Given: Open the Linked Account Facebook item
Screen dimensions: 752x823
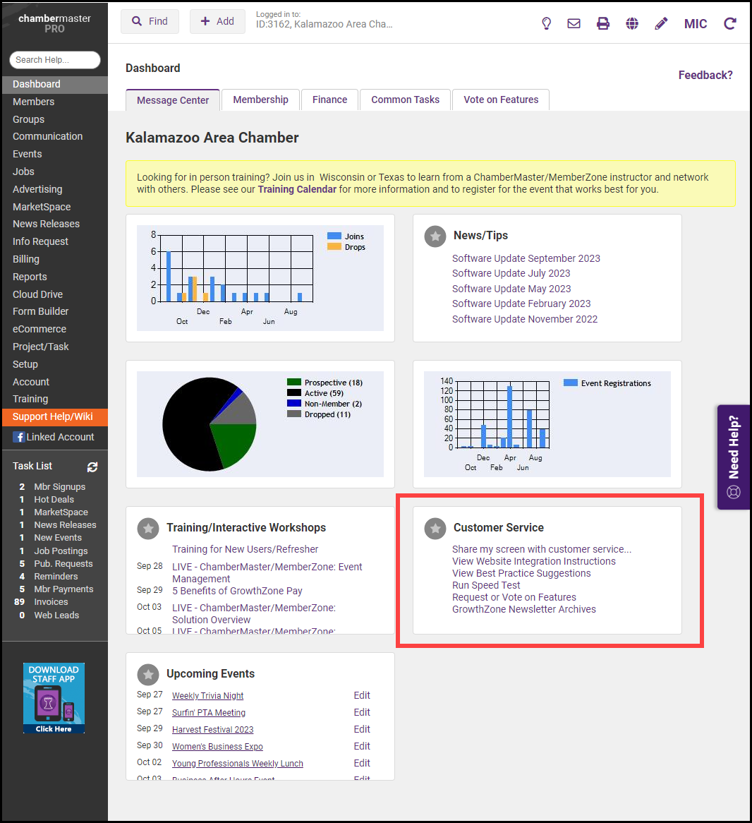Looking at the screenshot, I should coord(54,437).
